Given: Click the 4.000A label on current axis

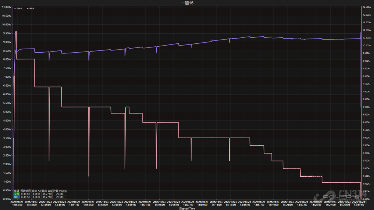Looking at the screenshot, I should click(367, 138).
